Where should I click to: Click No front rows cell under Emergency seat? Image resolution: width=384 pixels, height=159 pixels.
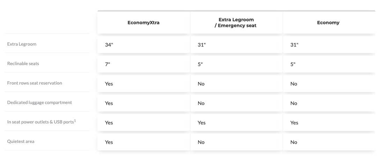[x=236, y=84]
